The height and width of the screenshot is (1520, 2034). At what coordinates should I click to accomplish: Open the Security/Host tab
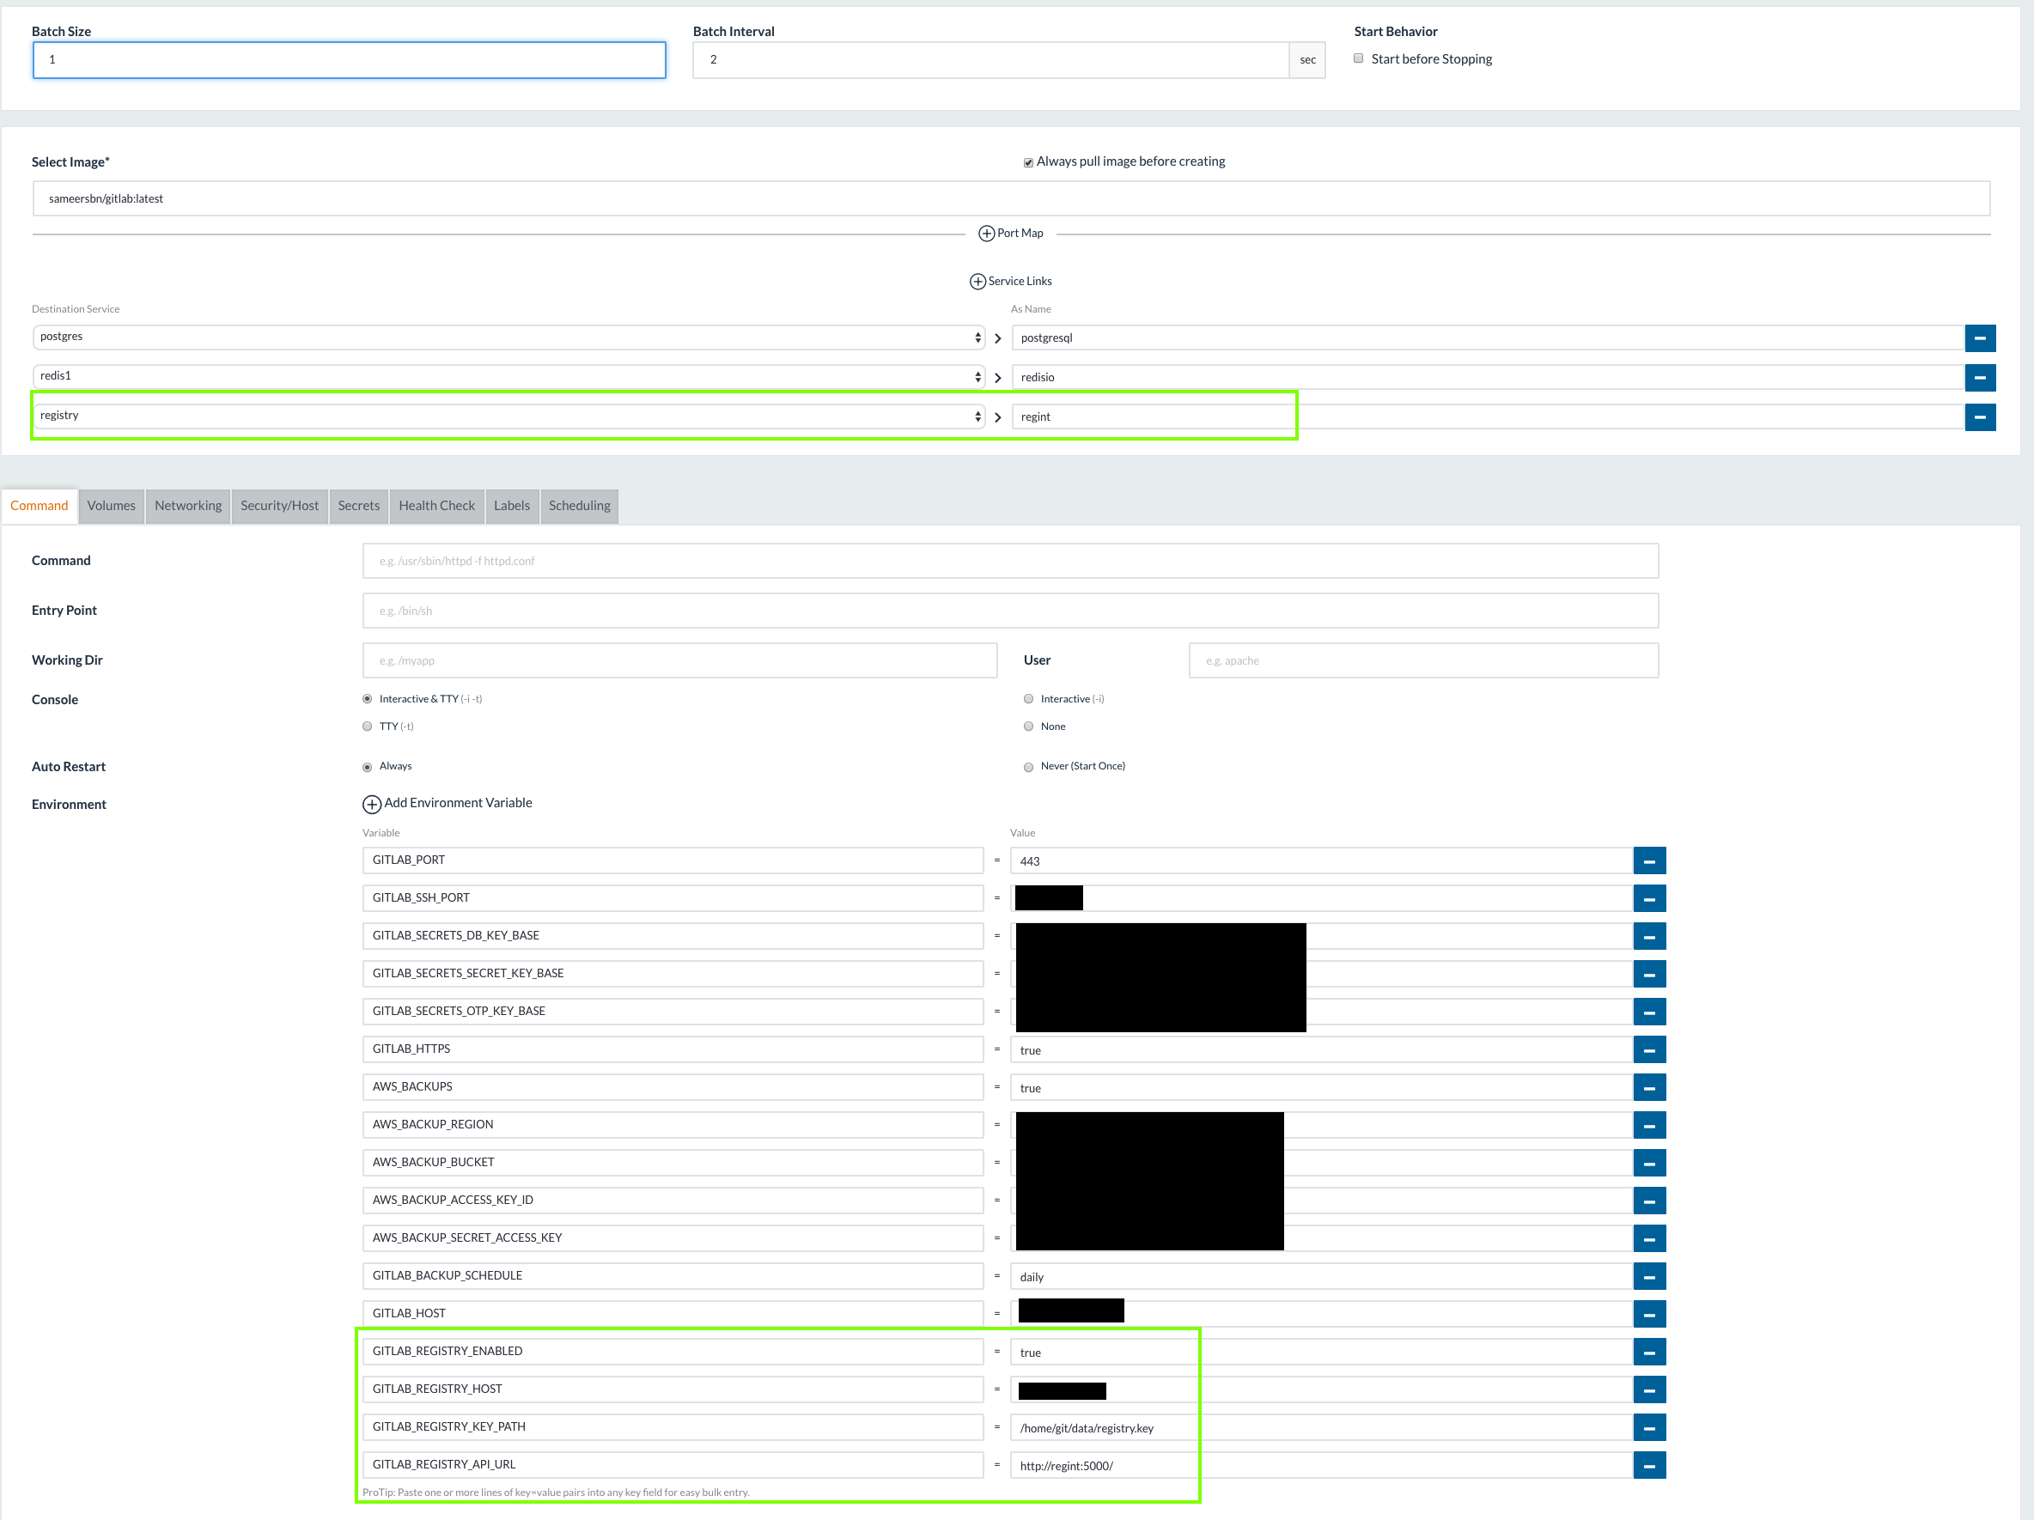click(279, 506)
